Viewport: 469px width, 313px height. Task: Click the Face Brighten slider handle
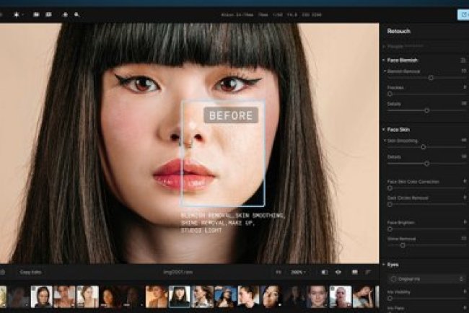390,229
